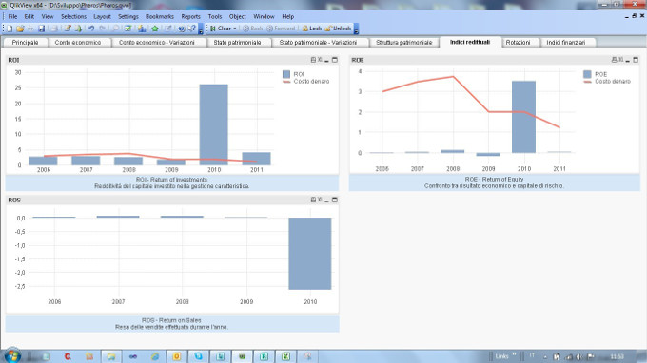The width and height of the screenshot is (647, 363).
Task: Open the Selections menu
Action: (73, 16)
